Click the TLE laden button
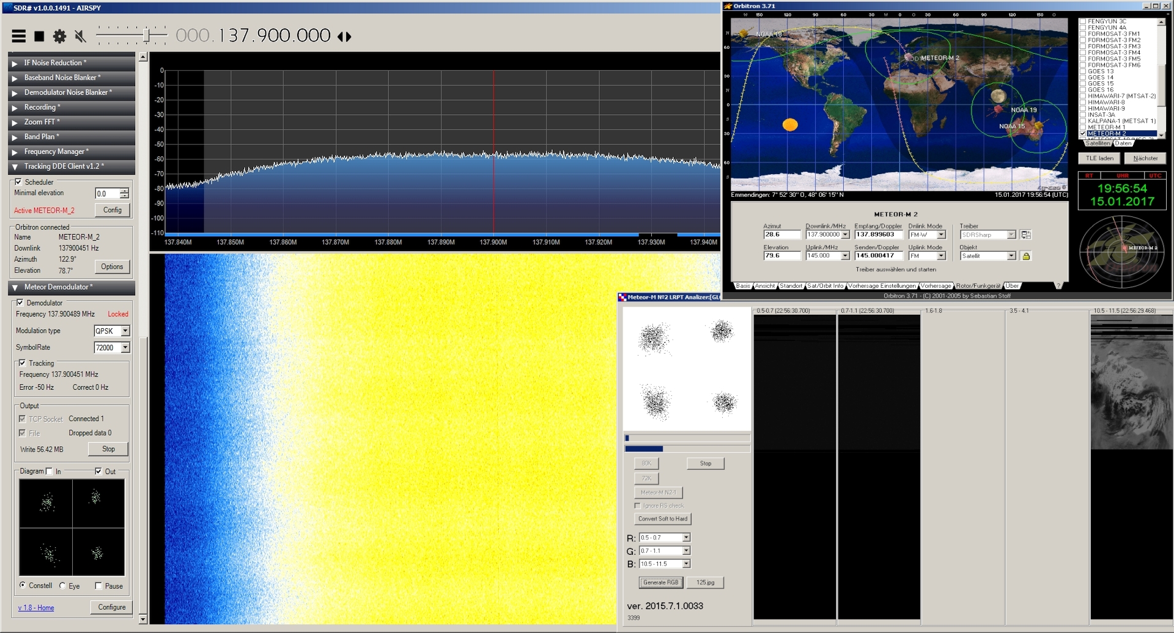1174x633 pixels. [x=1099, y=158]
